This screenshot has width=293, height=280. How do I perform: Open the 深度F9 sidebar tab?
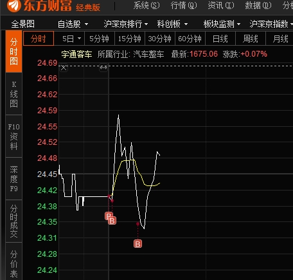[x=13, y=179]
